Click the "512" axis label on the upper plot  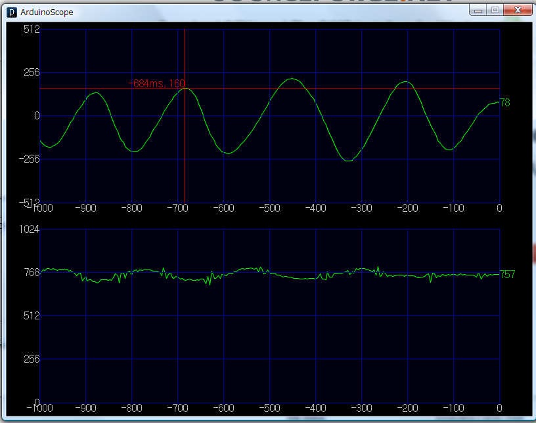click(x=31, y=29)
